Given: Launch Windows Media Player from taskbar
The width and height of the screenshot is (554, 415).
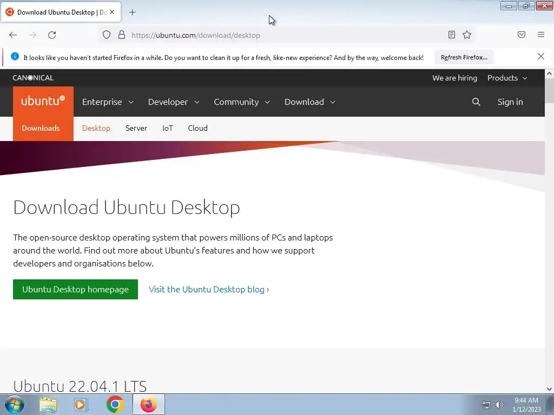Looking at the screenshot, I should coord(81,405).
